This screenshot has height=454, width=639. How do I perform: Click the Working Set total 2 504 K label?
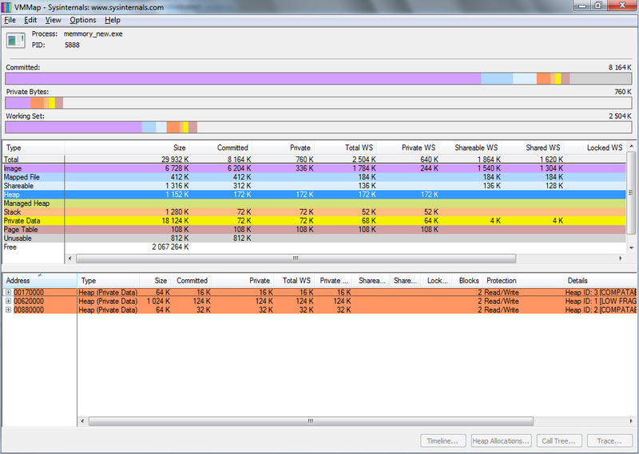[x=620, y=116]
